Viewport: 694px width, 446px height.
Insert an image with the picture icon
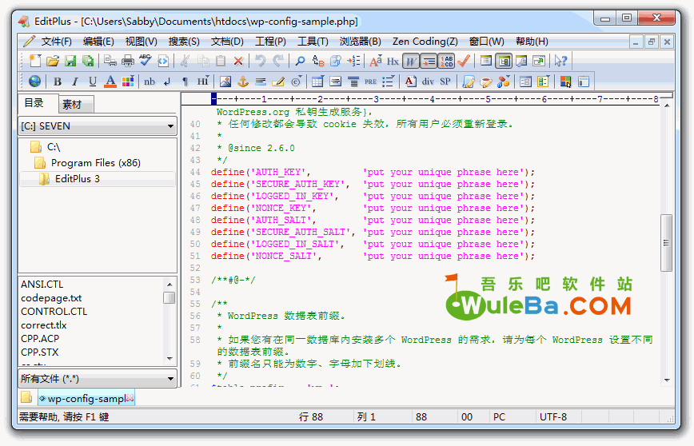pyautogui.click(x=225, y=82)
